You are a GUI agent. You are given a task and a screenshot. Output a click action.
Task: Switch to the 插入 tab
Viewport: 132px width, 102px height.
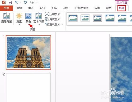[31, 8]
